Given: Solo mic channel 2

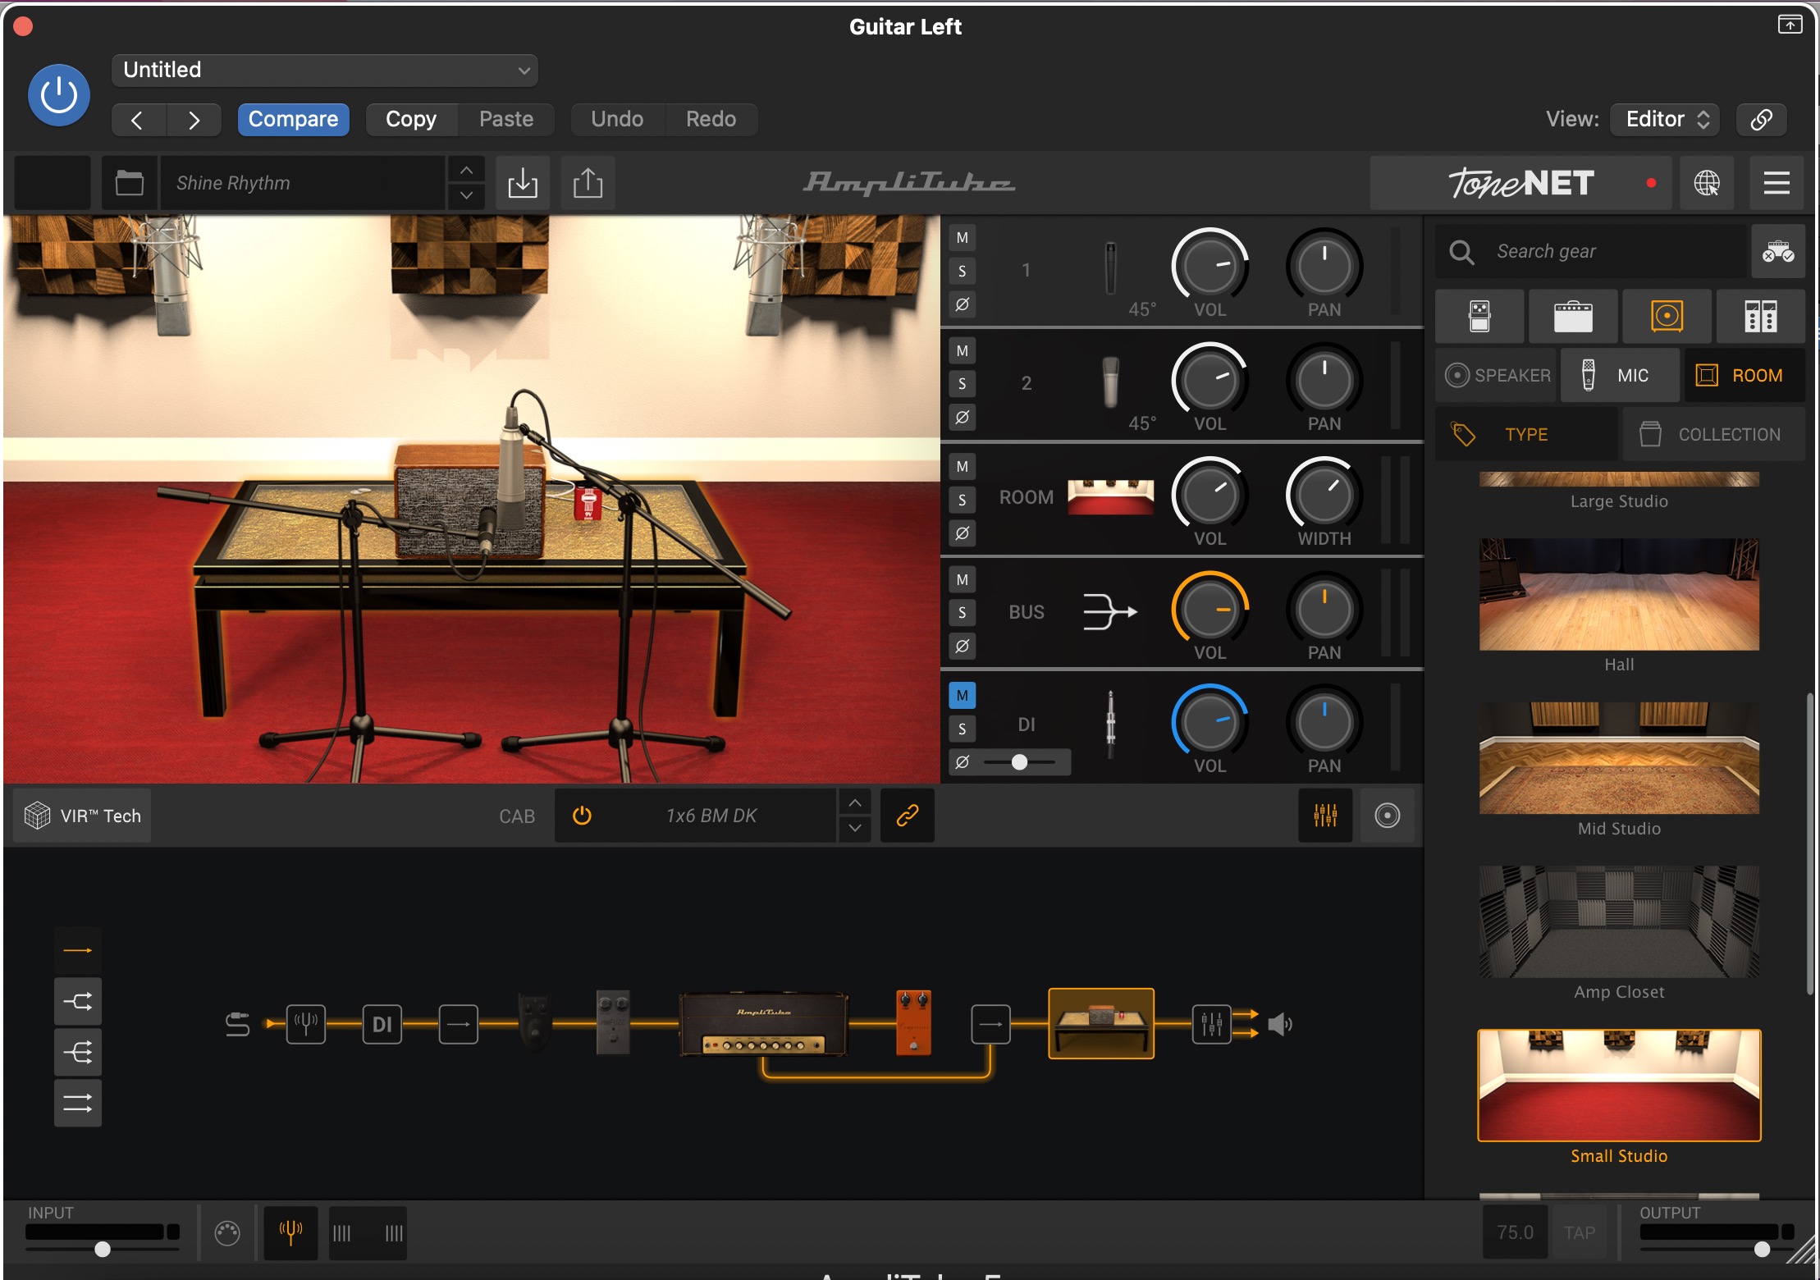Looking at the screenshot, I should point(963,384).
